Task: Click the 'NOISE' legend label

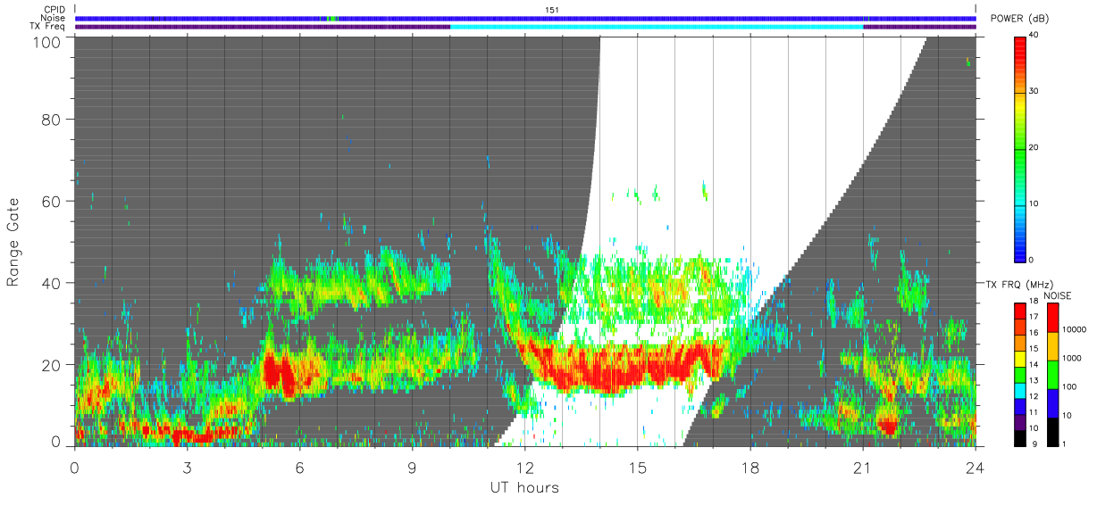Action: click(1059, 294)
